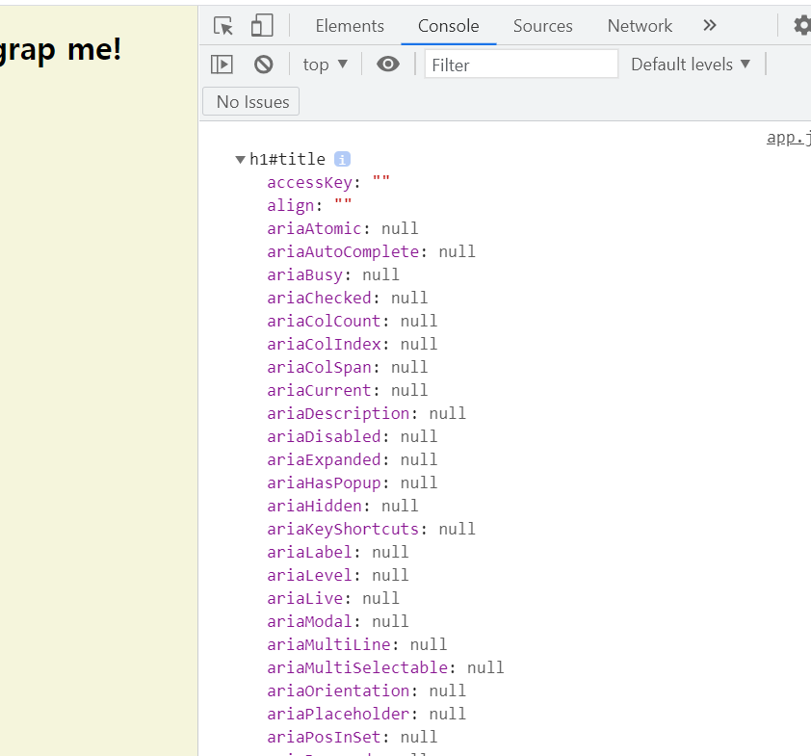Toggle the device toolbar icon
Screen dimensions: 811x756
coord(262,25)
